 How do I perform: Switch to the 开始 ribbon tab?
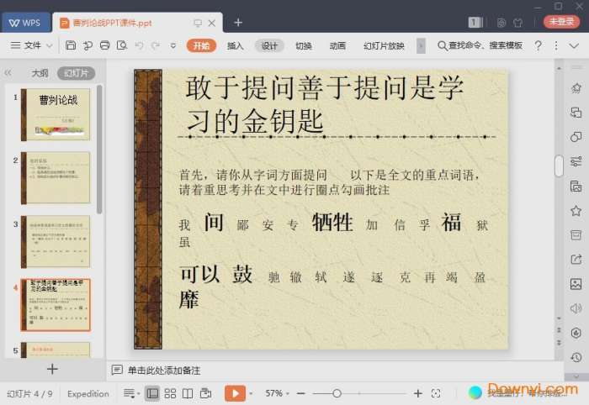coord(201,45)
